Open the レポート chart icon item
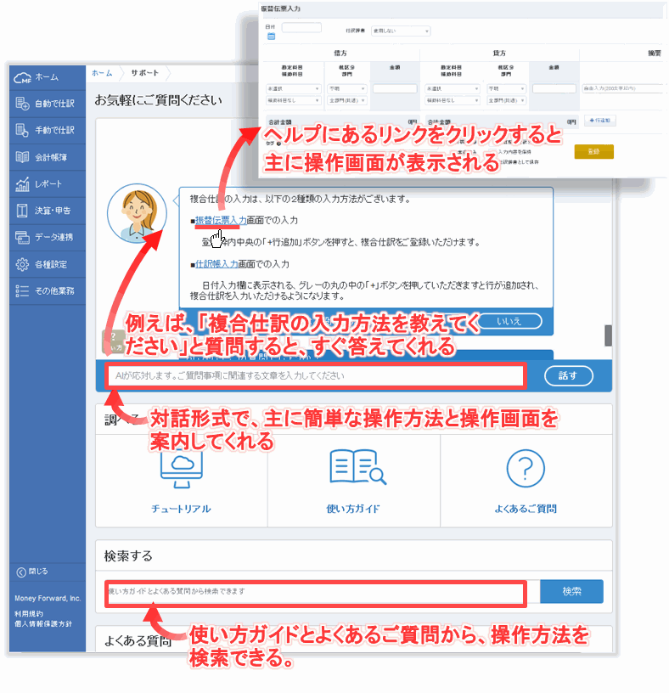 pyautogui.click(x=48, y=183)
